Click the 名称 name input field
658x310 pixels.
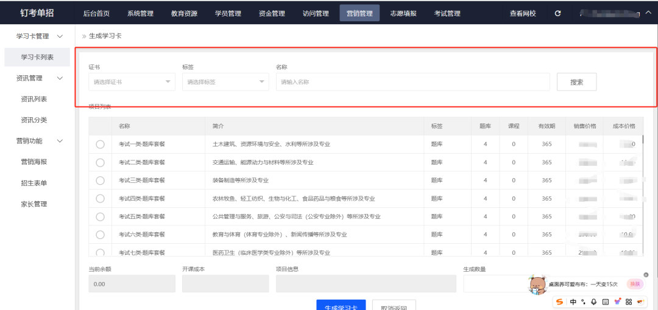click(x=412, y=81)
